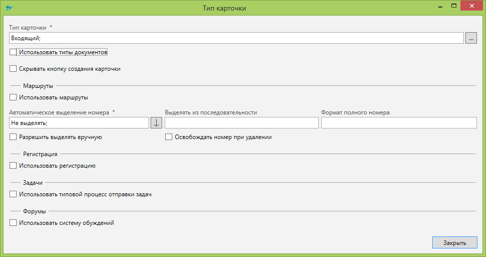
Task: Click the down arrow button beside 'Не выделять;'
Action: pos(156,123)
